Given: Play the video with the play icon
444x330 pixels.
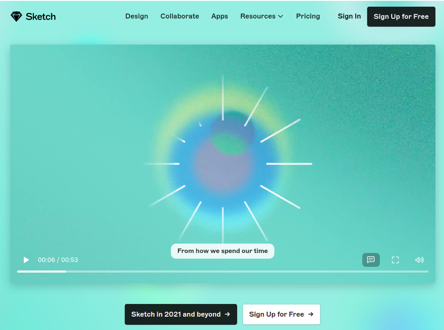Looking at the screenshot, I should [x=26, y=260].
